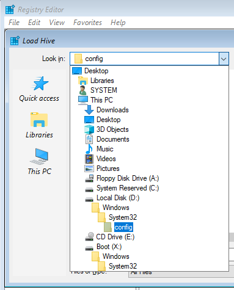Select Local Disk (D:) drive
The image size is (234, 290).
pyautogui.click(x=149, y=198)
